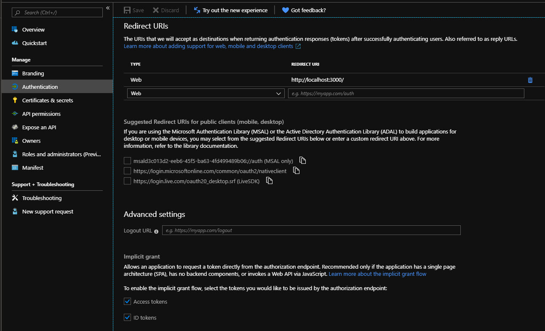This screenshot has height=331, width=545.
Task: Delete the localhost:3000 redirect URI
Action: tap(530, 80)
